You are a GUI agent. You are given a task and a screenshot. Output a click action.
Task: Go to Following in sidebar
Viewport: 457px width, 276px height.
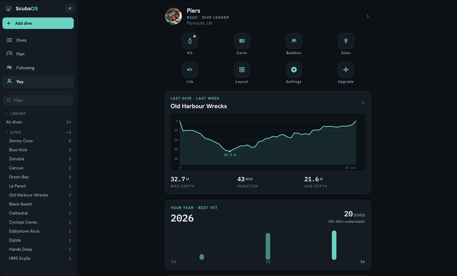click(38, 68)
